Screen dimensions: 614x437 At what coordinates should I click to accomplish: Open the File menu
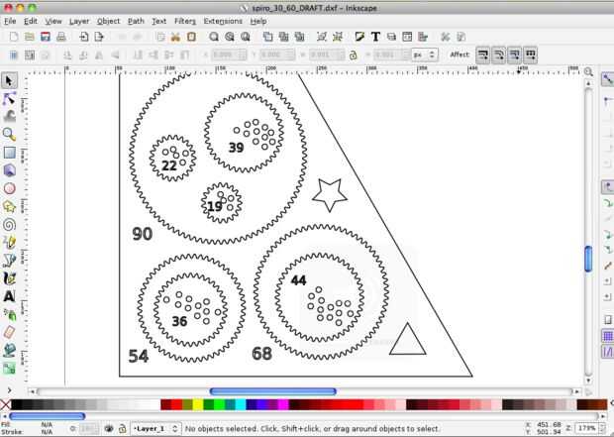tap(10, 21)
